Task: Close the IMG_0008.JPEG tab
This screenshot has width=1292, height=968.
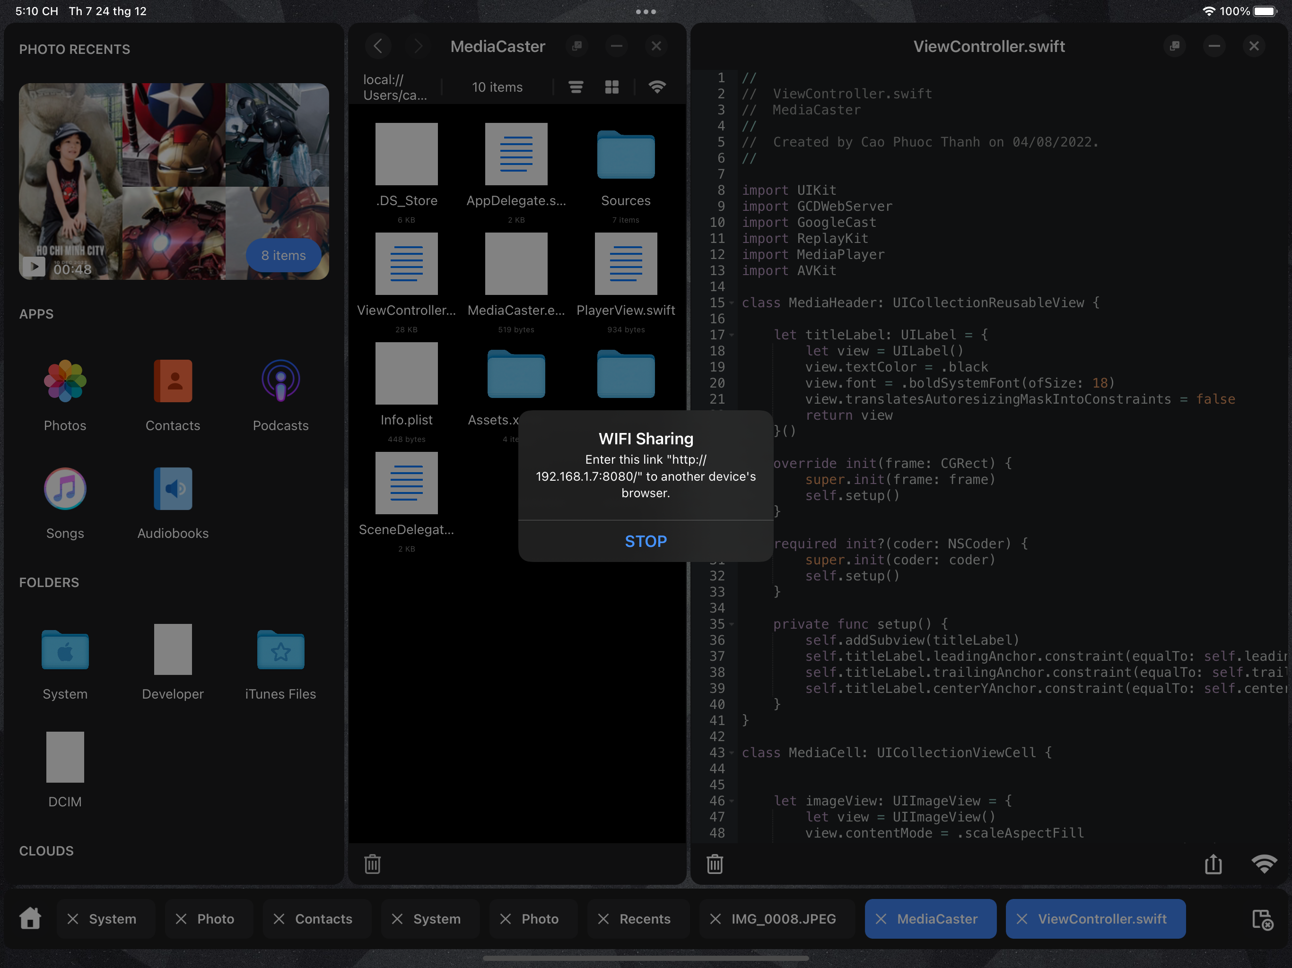Action: coord(715,918)
